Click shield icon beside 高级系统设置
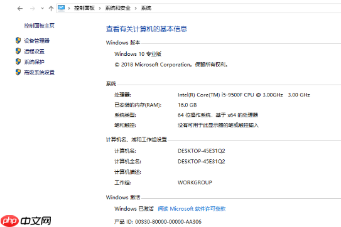The width and height of the screenshot is (341, 227). pyautogui.click(x=18, y=72)
